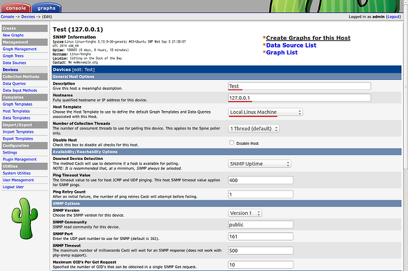Open Import Templates link
This screenshot has height=271, width=408.
coord(18,132)
